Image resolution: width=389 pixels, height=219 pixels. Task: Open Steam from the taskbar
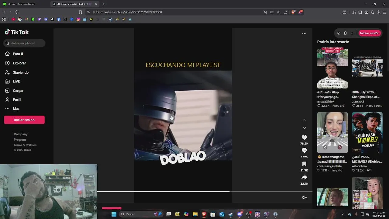(231, 214)
